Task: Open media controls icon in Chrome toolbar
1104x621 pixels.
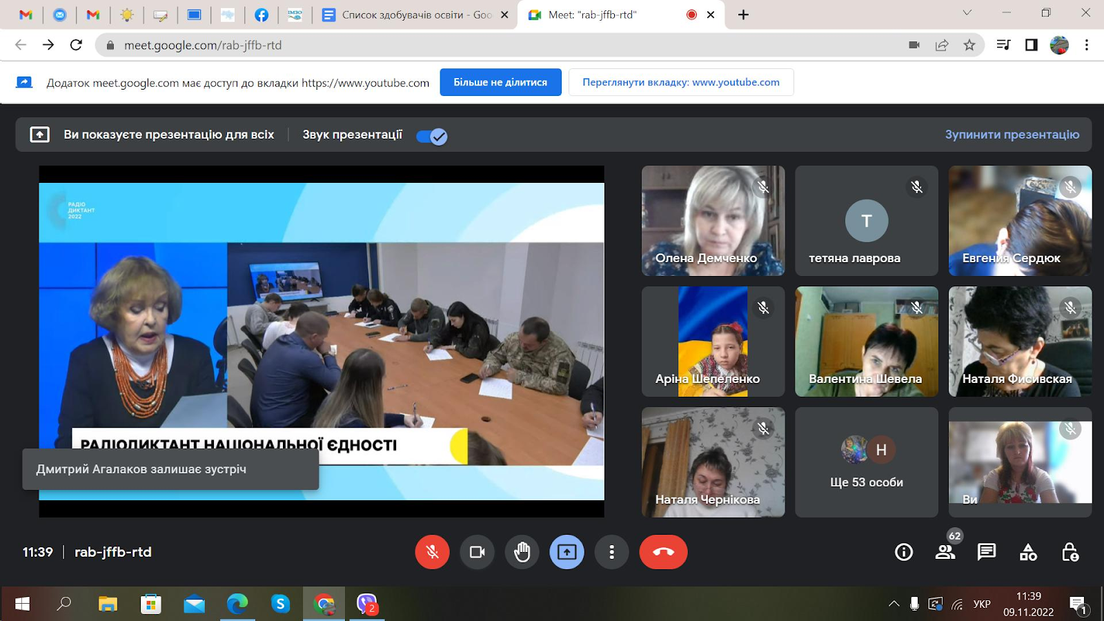Action: [x=1003, y=45]
